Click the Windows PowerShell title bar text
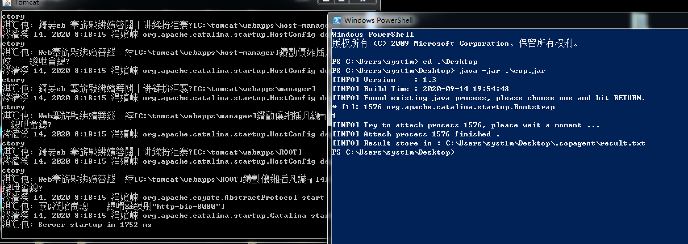This screenshot has height=244, width=688. click(378, 20)
